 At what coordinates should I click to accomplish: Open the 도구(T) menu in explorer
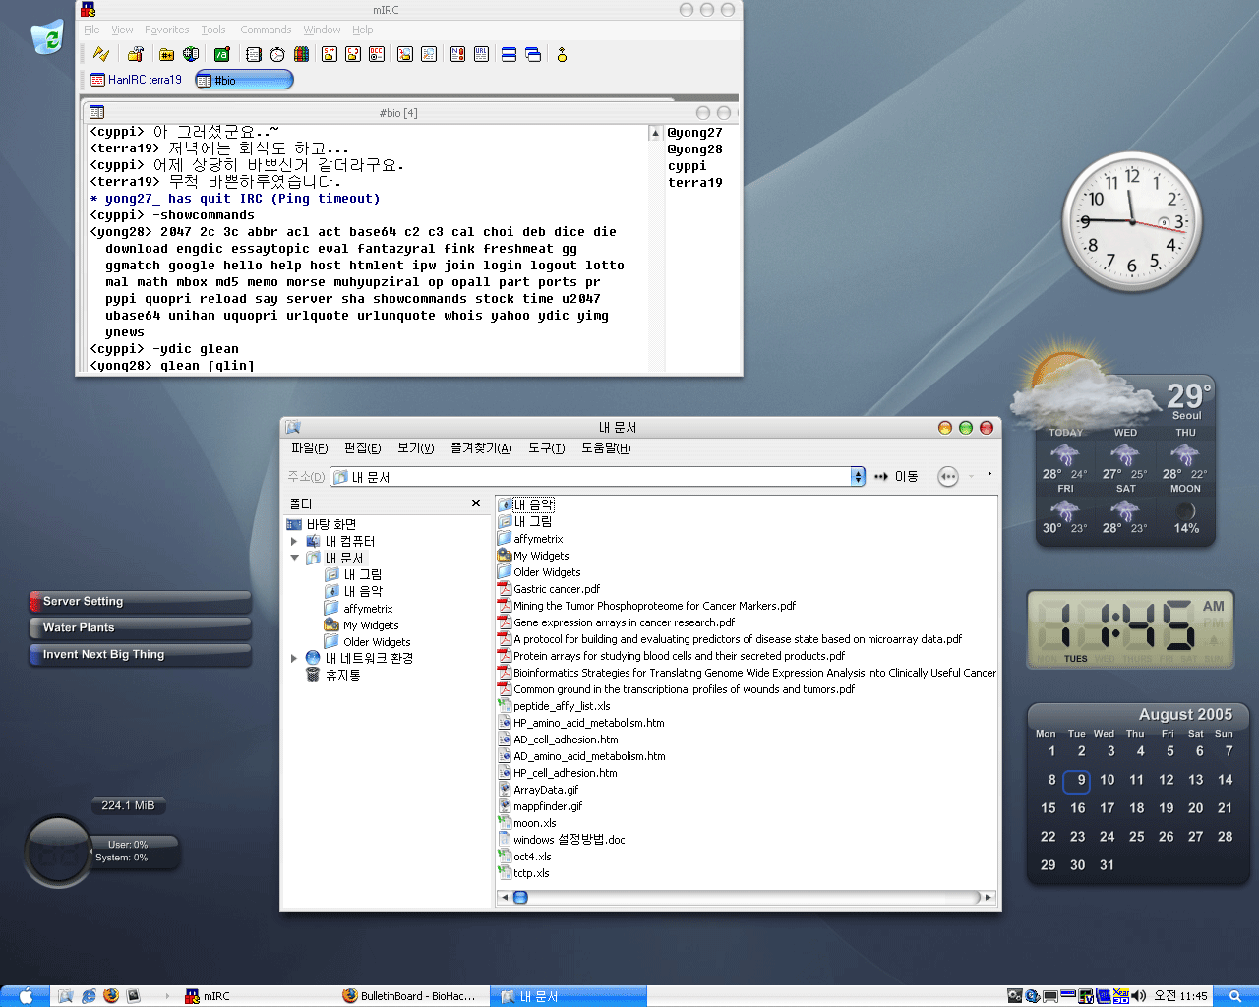[546, 448]
